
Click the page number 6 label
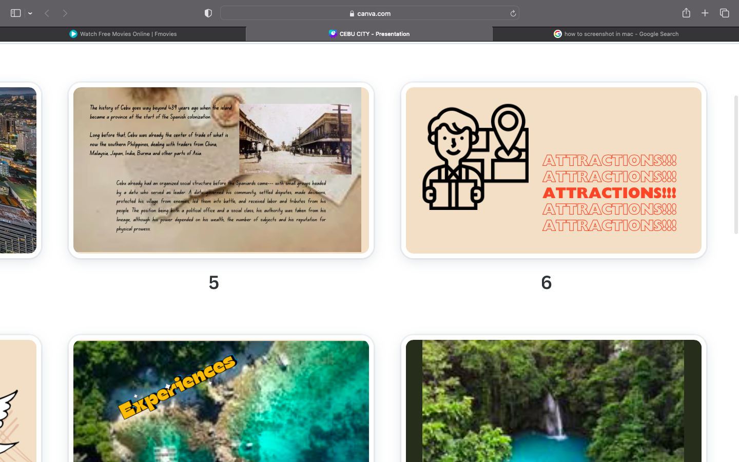coord(547,282)
